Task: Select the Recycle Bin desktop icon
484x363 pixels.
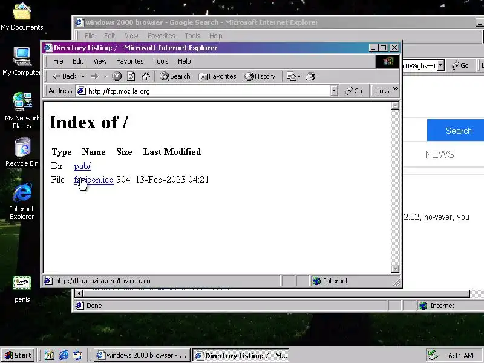Action: tap(22, 152)
